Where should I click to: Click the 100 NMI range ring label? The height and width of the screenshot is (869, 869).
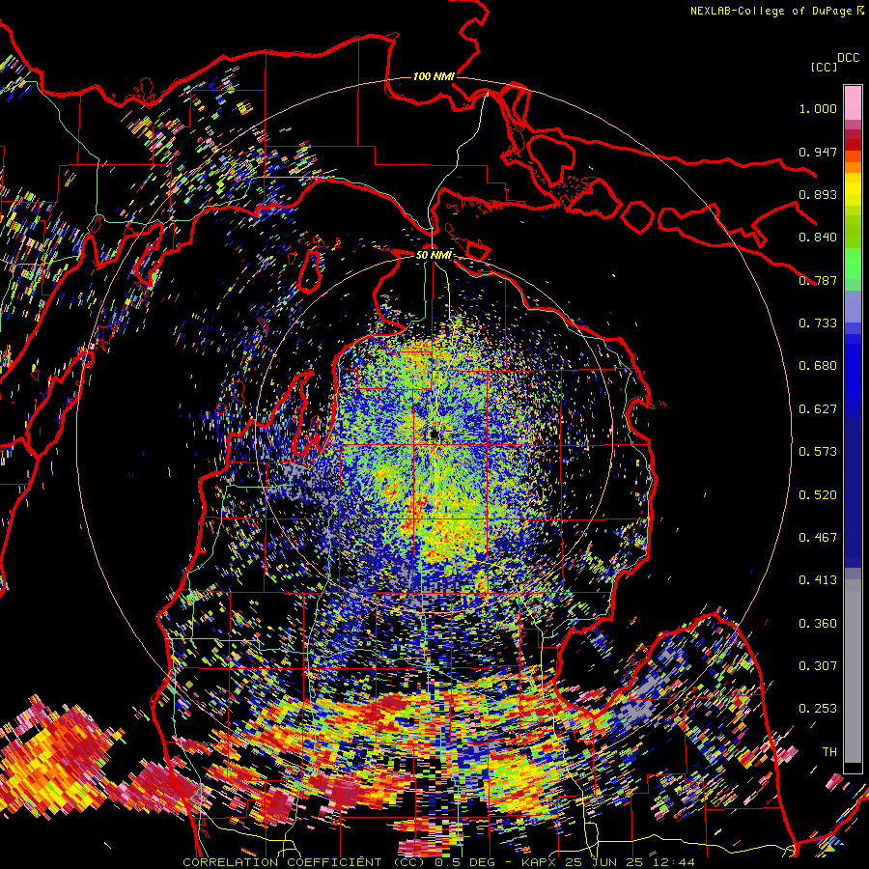coord(434,76)
